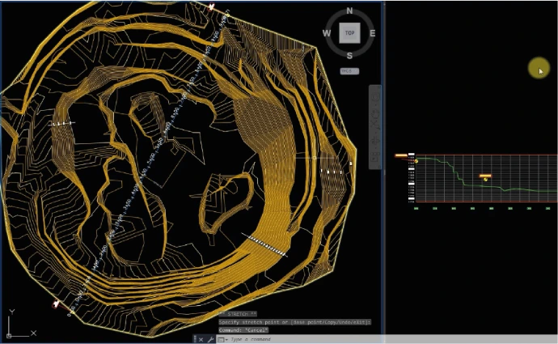Rotate view using the S compass letter

[349, 56]
